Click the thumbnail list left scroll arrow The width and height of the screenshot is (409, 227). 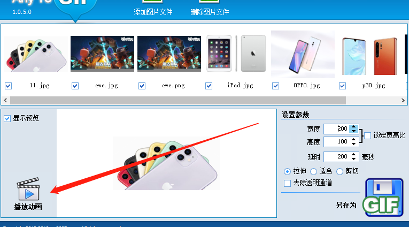6,100
